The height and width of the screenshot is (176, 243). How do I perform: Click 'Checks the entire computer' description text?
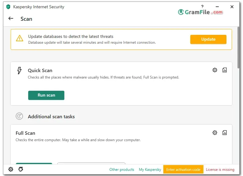(78, 140)
